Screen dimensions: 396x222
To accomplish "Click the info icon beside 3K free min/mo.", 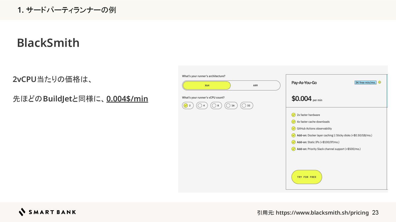I will pyautogui.click(x=380, y=82).
